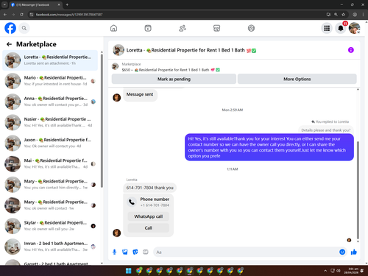Viewport: 368px width, 276px height.
Task: Go back in browser history
Action: [5, 15]
